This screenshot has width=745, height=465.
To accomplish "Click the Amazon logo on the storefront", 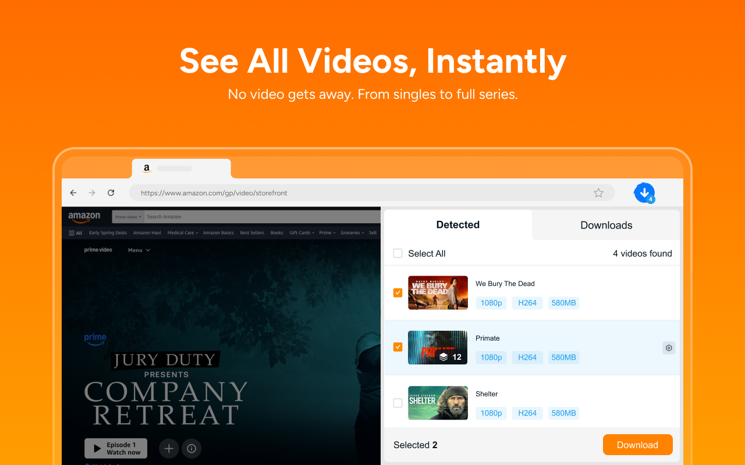I will coord(84,217).
